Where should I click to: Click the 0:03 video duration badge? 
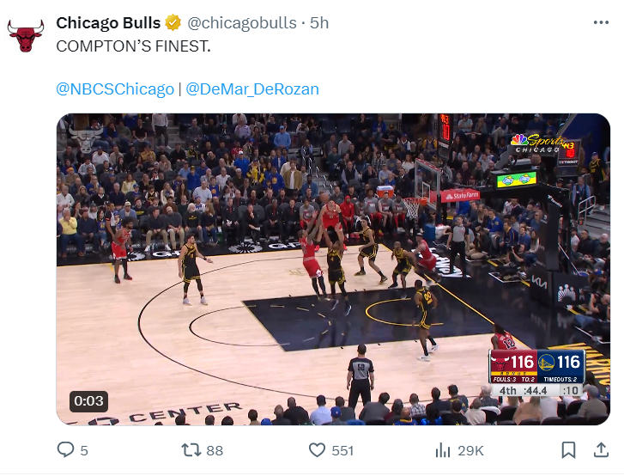(x=88, y=401)
